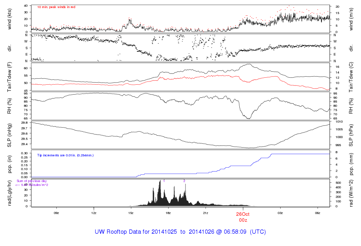This screenshot has width=361, height=246.
Task: Click radiation peak marker '2'
Action: (x=184, y=181)
